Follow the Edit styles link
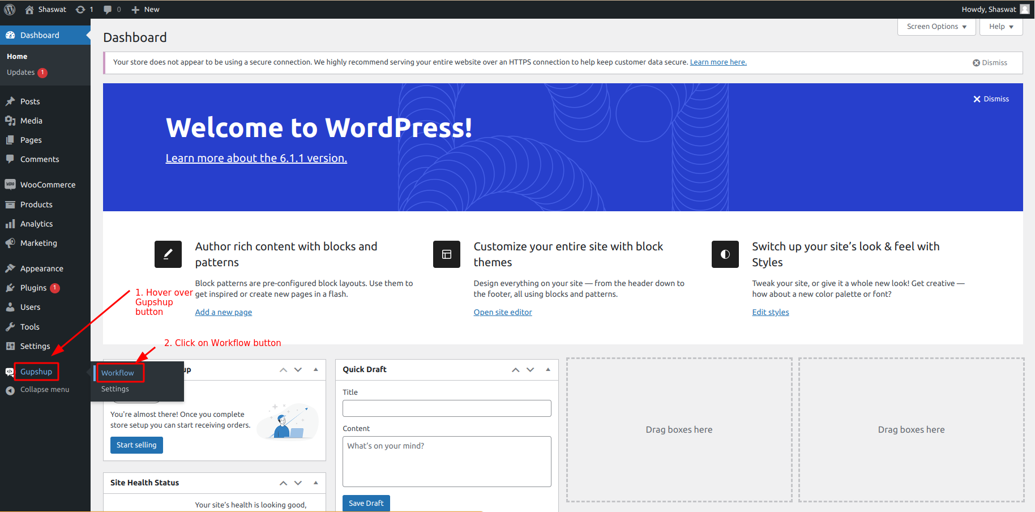The height and width of the screenshot is (512, 1035). click(x=770, y=312)
